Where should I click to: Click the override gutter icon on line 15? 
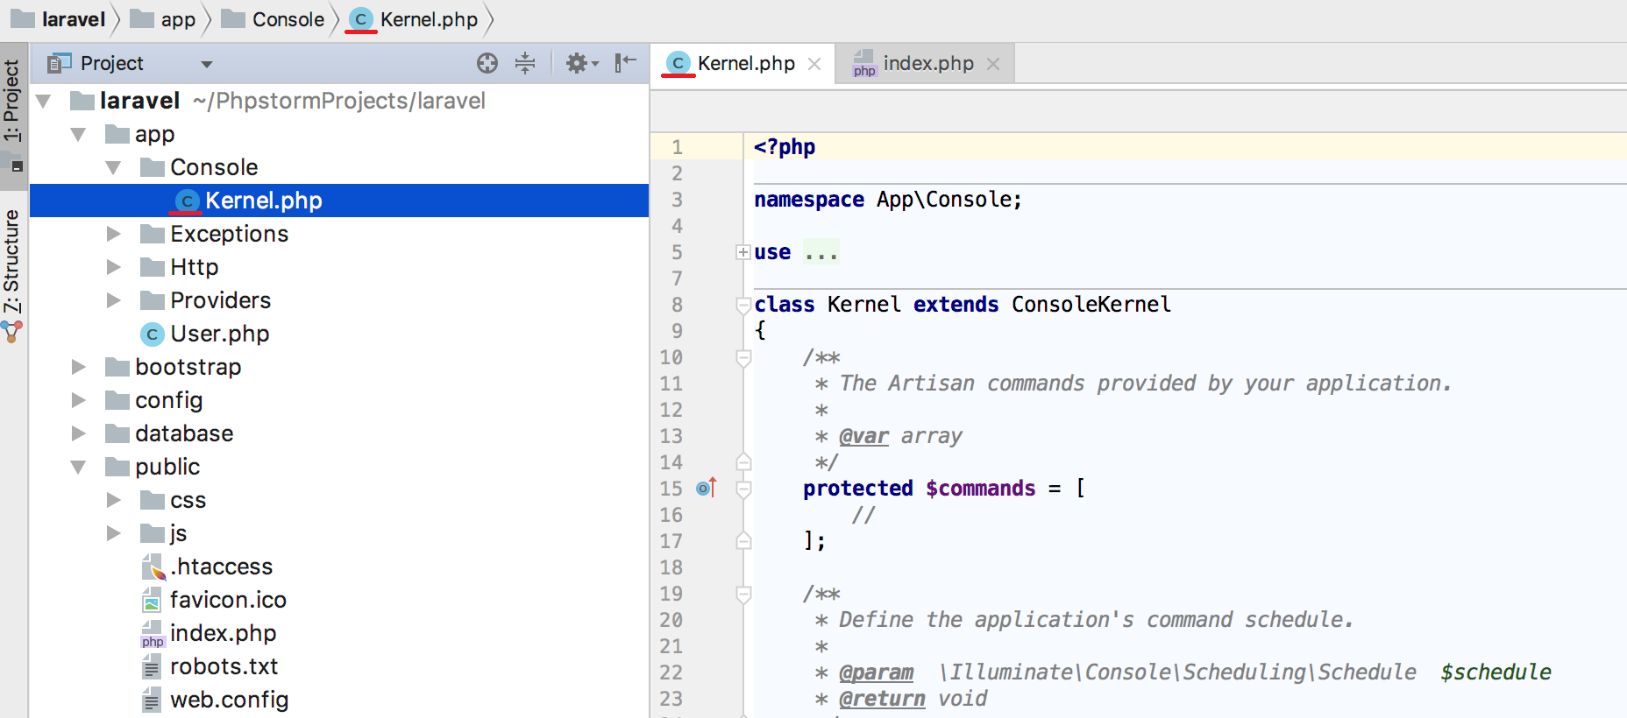pyautogui.click(x=707, y=488)
